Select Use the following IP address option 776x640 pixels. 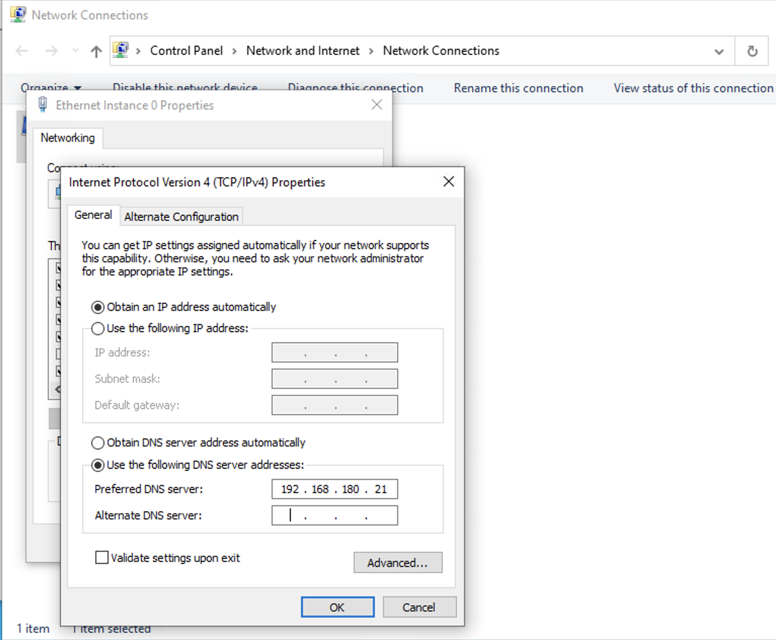click(98, 329)
